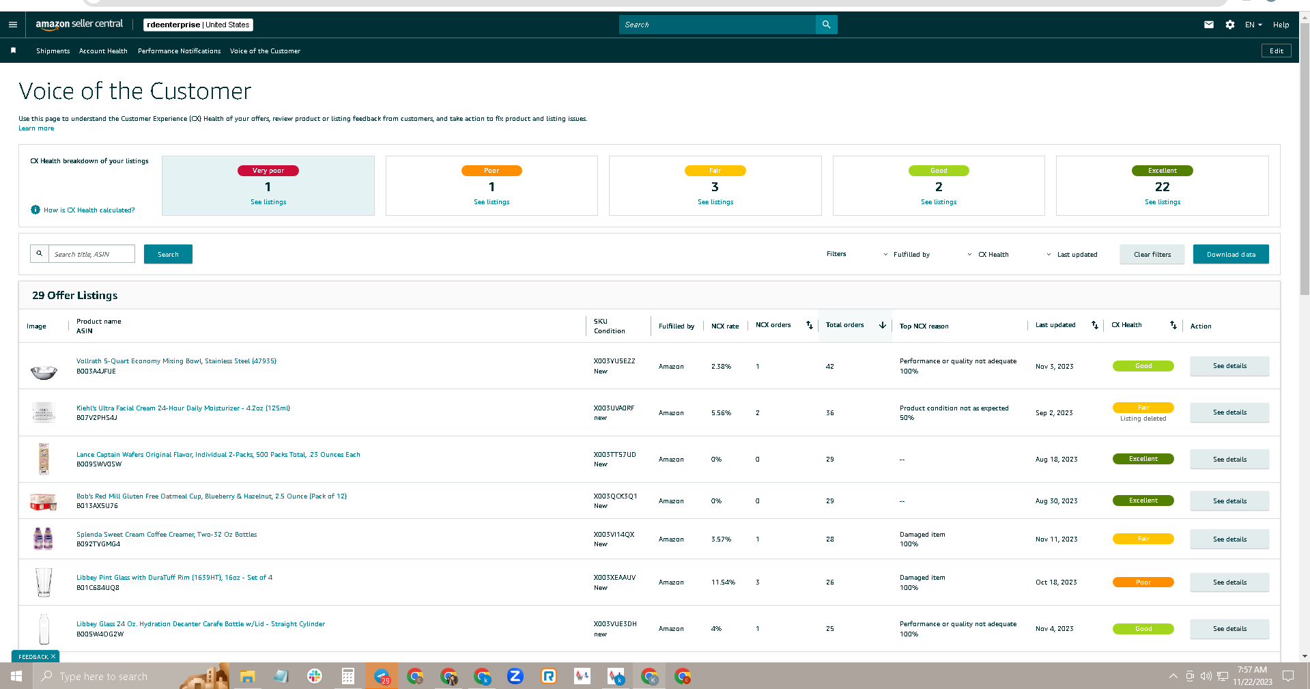Close the Feedback tab with its X
Screen dimensions: 1310x689
click(53, 656)
